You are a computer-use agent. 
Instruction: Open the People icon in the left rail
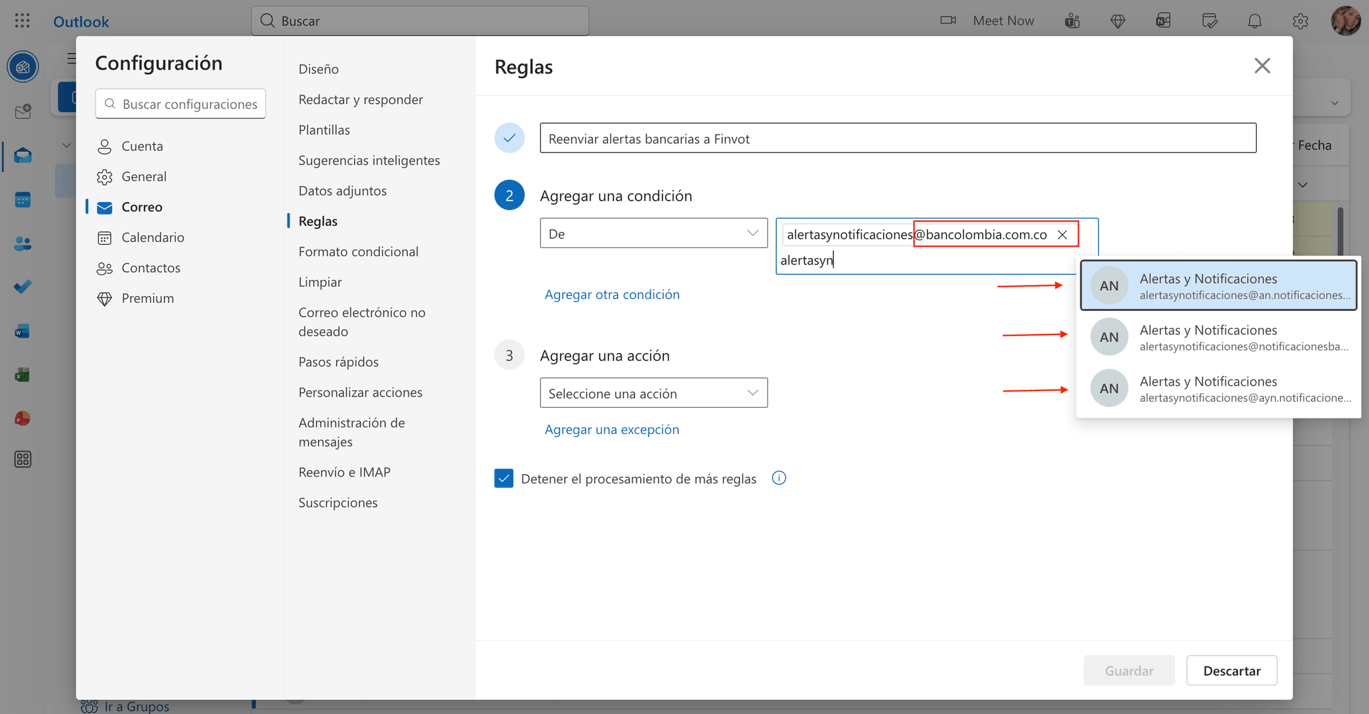tap(23, 243)
